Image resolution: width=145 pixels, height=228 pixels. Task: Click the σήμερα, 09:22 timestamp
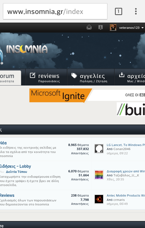[x=117, y=153]
